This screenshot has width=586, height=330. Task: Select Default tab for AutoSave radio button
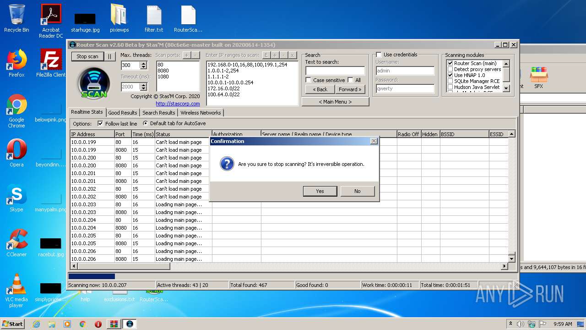click(x=146, y=123)
